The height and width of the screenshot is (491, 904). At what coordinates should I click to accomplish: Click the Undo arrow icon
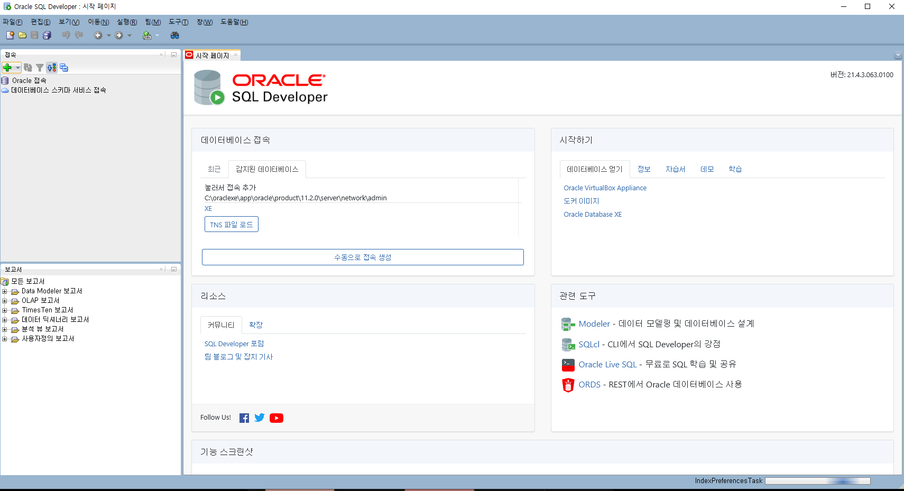tap(66, 35)
